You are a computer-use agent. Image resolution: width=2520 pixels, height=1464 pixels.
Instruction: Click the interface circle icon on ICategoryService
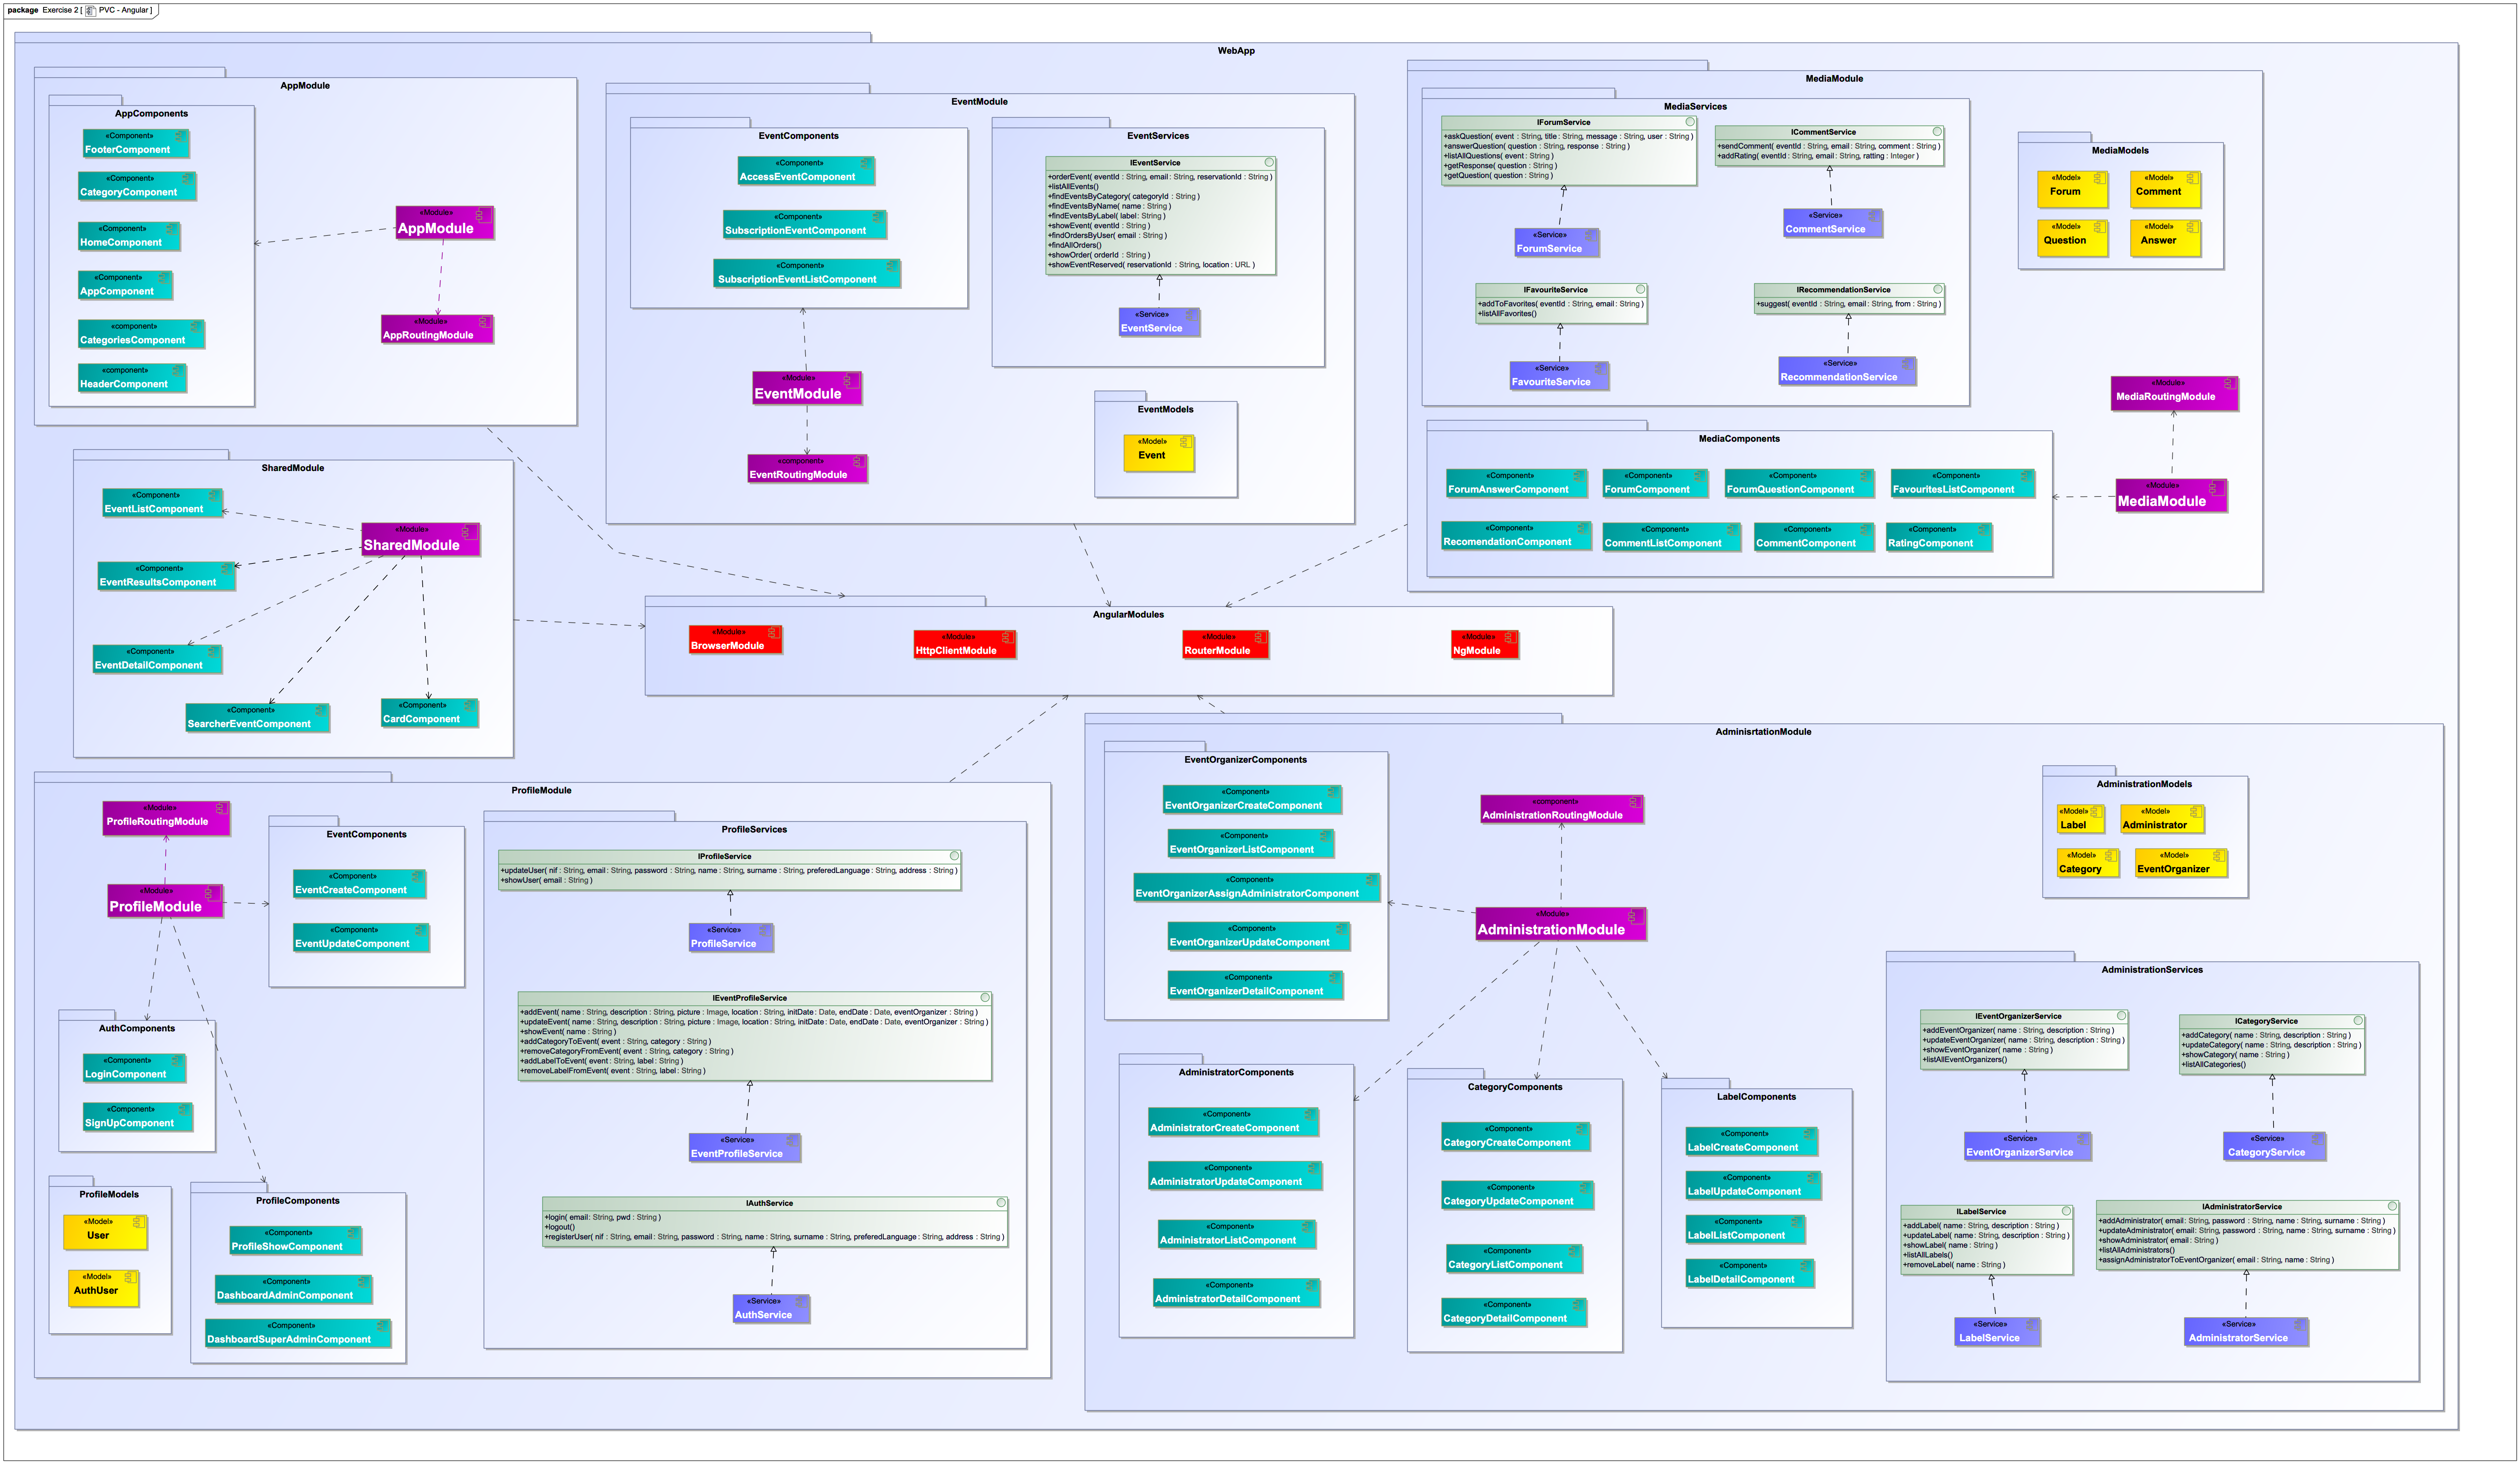coord(2358,1020)
